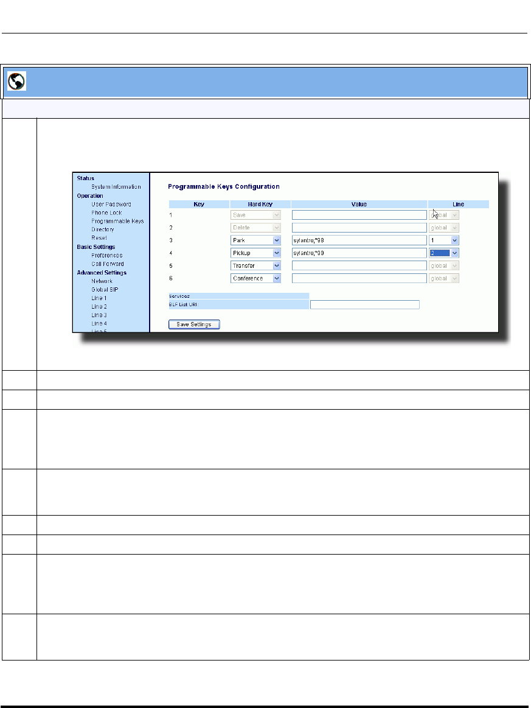Click the Basic Settings section heading
Image resolution: width=531 pixels, height=708 pixels.
95,247
